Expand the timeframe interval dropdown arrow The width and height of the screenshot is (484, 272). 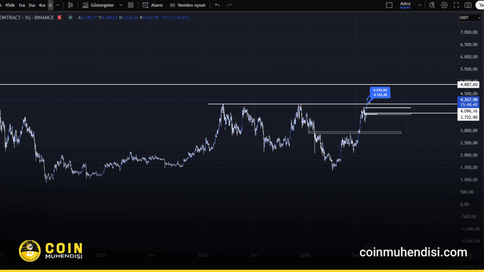[58, 5]
